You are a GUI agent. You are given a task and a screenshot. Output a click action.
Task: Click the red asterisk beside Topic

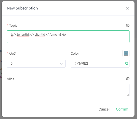click(8, 25)
